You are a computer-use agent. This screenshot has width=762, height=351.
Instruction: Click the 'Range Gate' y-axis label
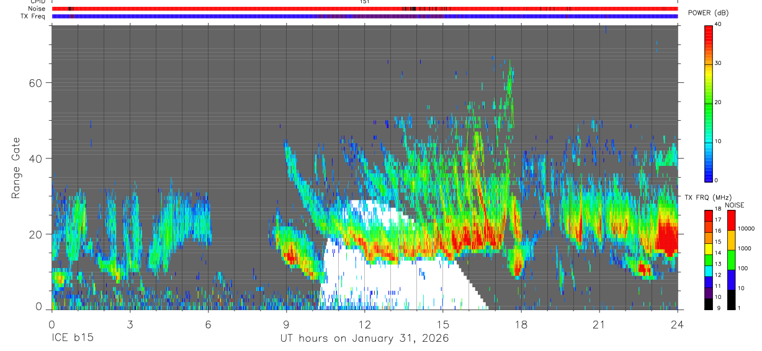15,167
